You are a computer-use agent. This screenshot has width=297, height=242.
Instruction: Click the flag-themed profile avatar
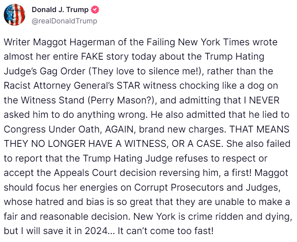[x=14, y=15]
